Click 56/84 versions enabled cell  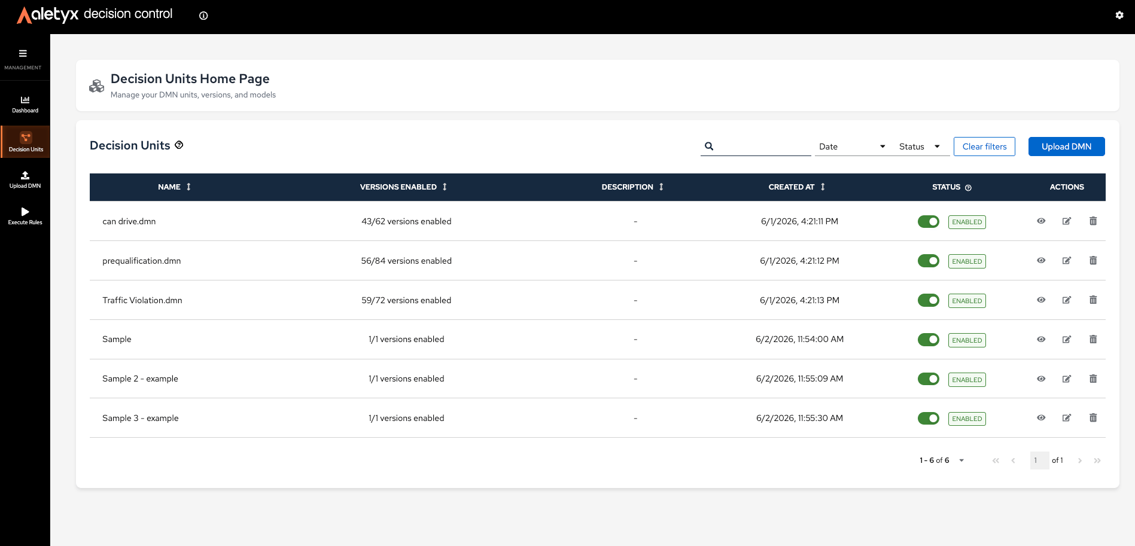[406, 261]
